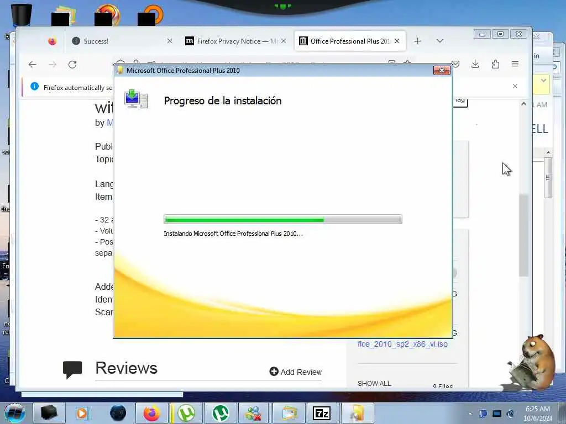Open Windows Live Messenger taskbar icon

point(254,413)
